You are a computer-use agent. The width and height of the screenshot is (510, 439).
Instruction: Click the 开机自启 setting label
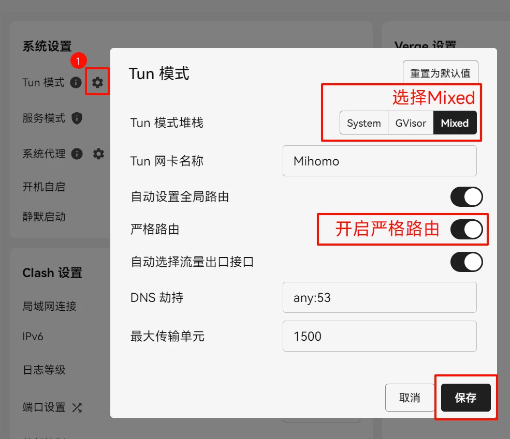coord(44,187)
